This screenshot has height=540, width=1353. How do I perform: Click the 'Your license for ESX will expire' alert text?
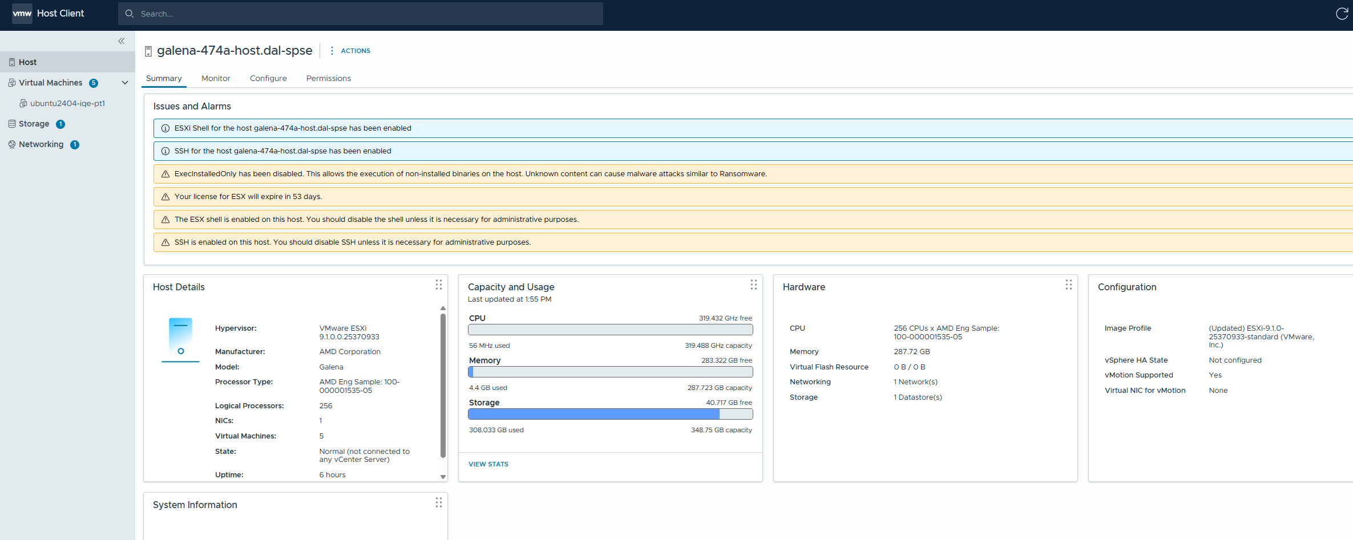click(248, 197)
